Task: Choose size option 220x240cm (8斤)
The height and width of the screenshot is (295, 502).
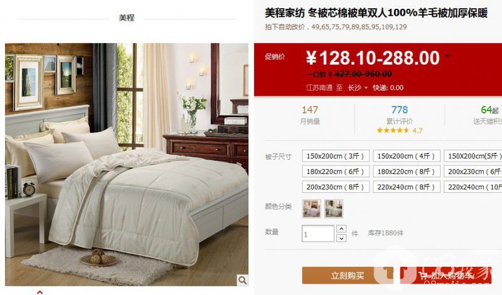Action: (406, 187)
